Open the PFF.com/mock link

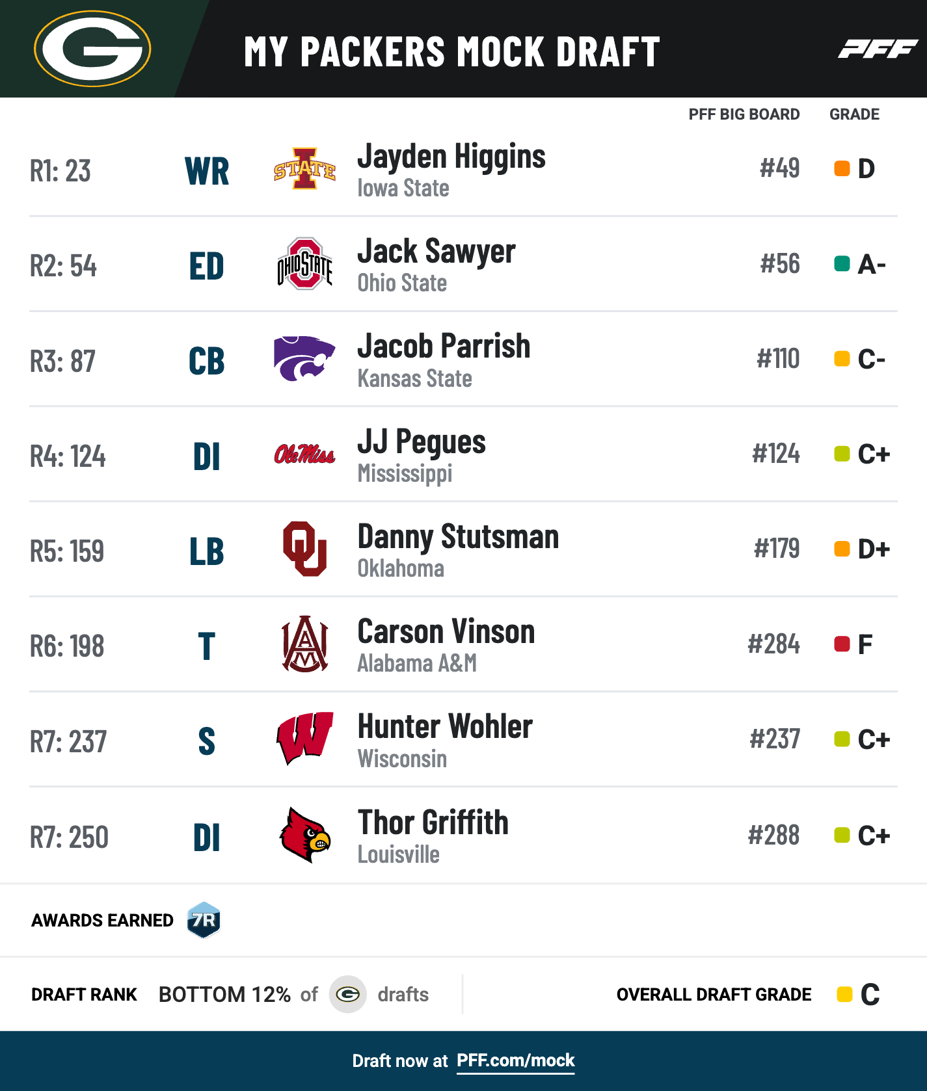click(x=515, y=1060)
